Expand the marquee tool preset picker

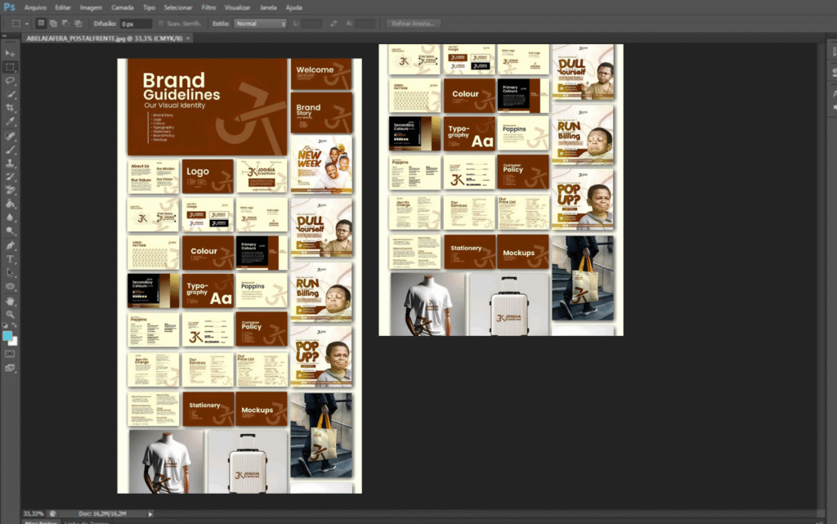tap(27, 24)
